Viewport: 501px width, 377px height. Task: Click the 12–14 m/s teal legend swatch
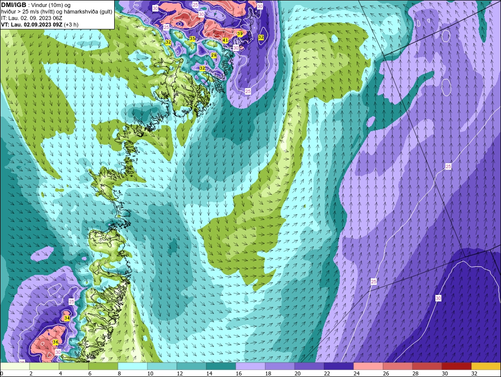coord(191,366)
